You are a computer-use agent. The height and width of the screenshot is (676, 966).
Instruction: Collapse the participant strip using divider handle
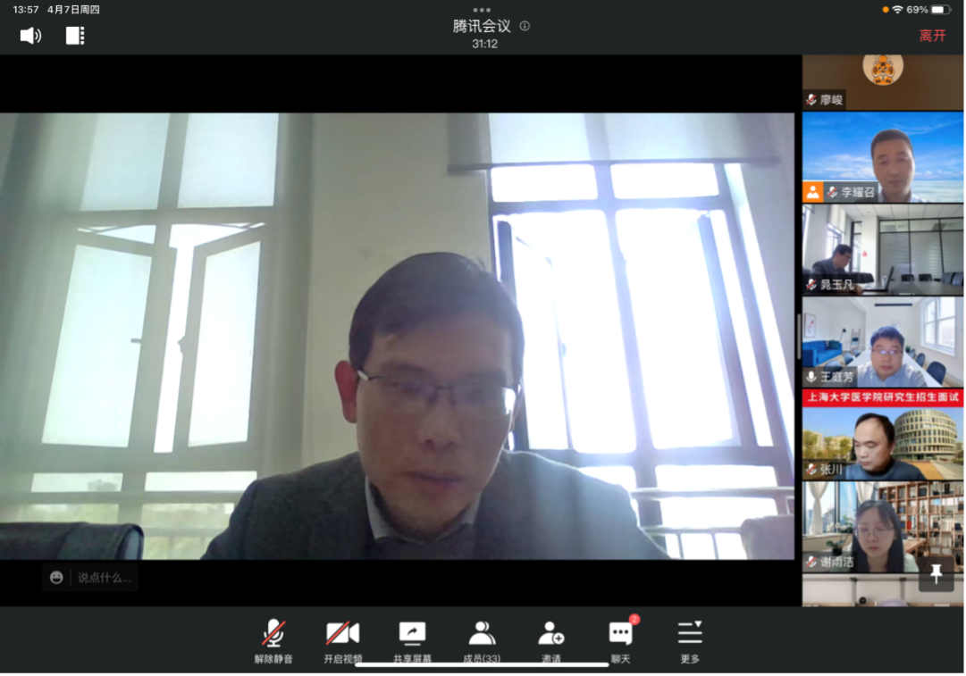tap(798, 336)
